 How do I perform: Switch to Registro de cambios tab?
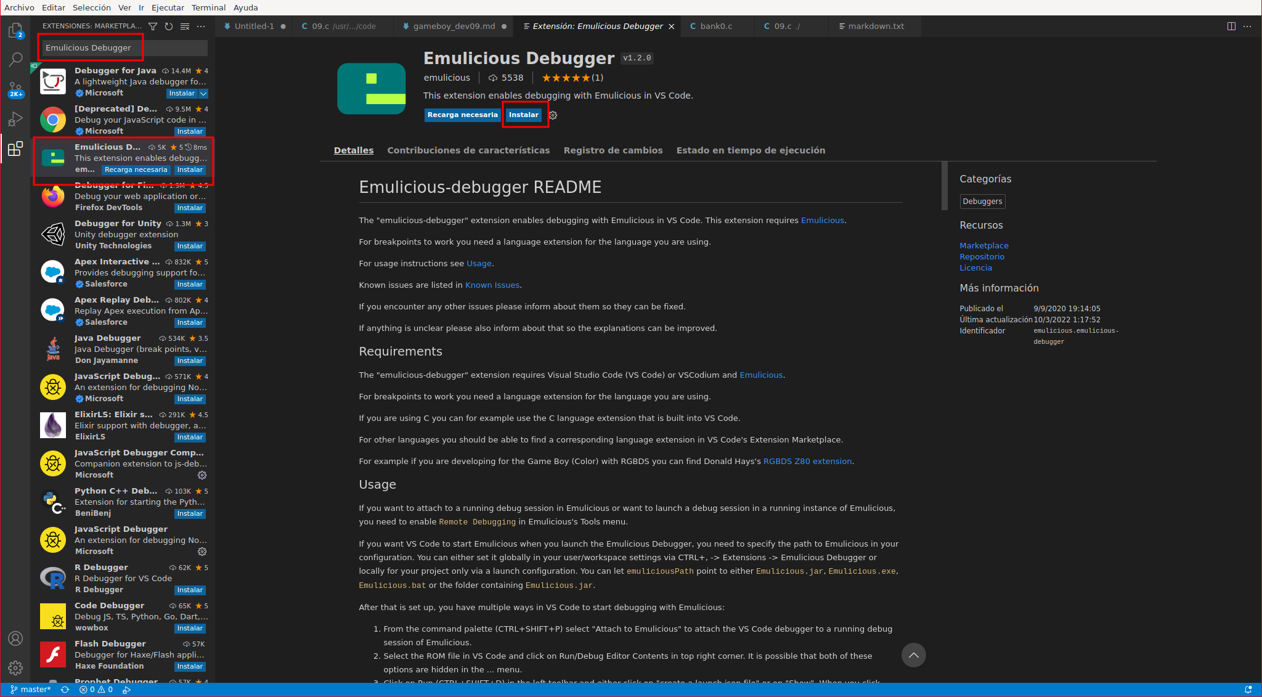tap(613, 150)
